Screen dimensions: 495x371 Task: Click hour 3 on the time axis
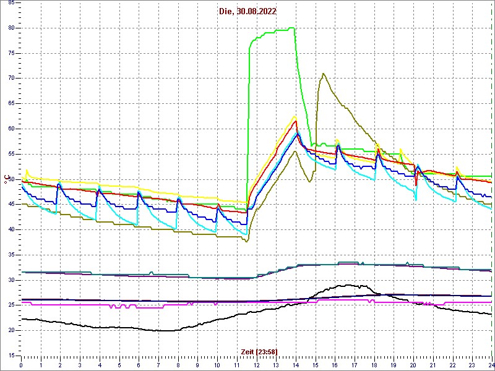[80, 365]
